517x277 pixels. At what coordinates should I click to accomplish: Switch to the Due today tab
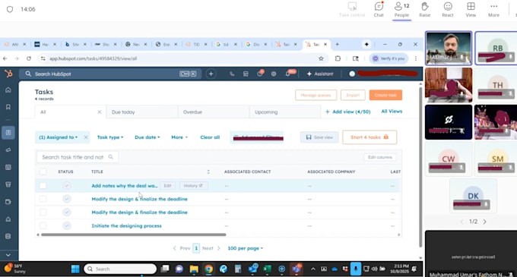coord(142,112)
